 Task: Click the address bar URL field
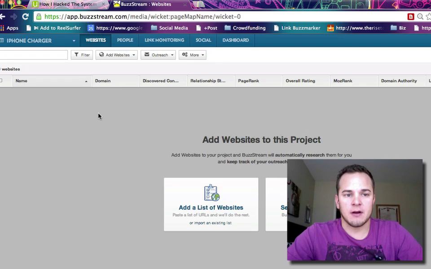(220, 17)
